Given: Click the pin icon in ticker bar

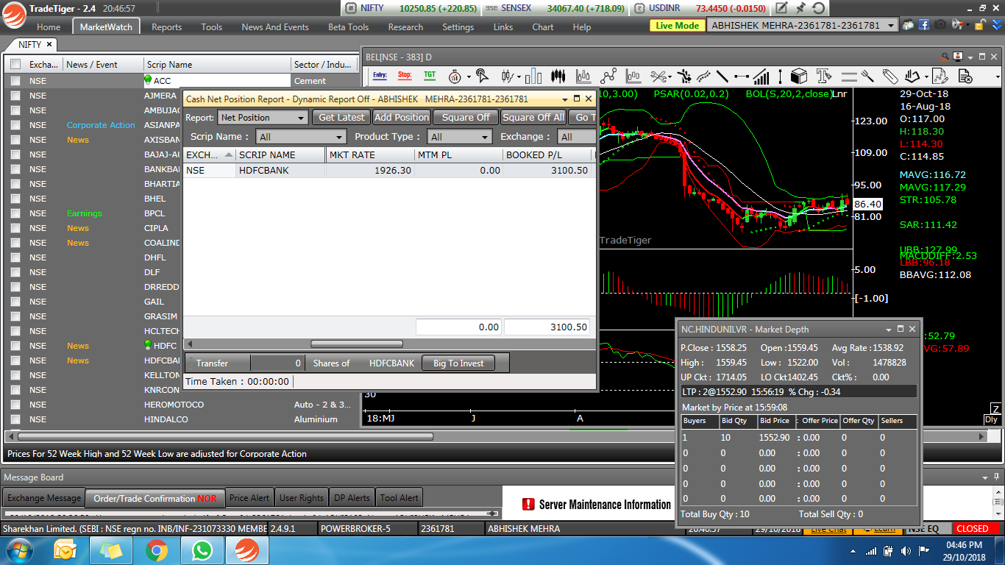Looking at the screenshot, I should point(800,8).
